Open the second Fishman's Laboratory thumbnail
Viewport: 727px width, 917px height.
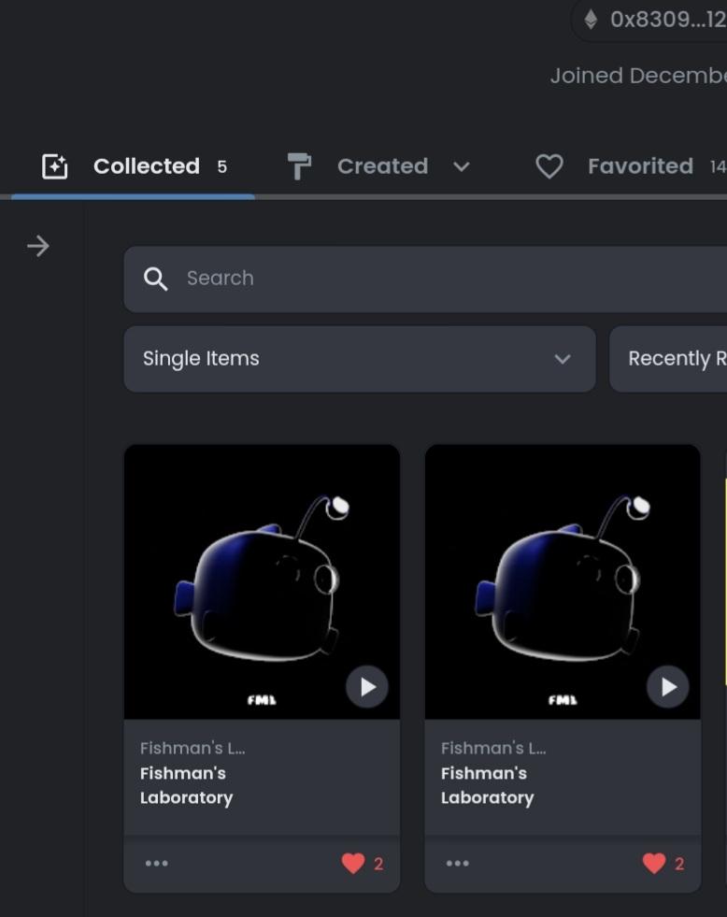(x=563, y=582)
